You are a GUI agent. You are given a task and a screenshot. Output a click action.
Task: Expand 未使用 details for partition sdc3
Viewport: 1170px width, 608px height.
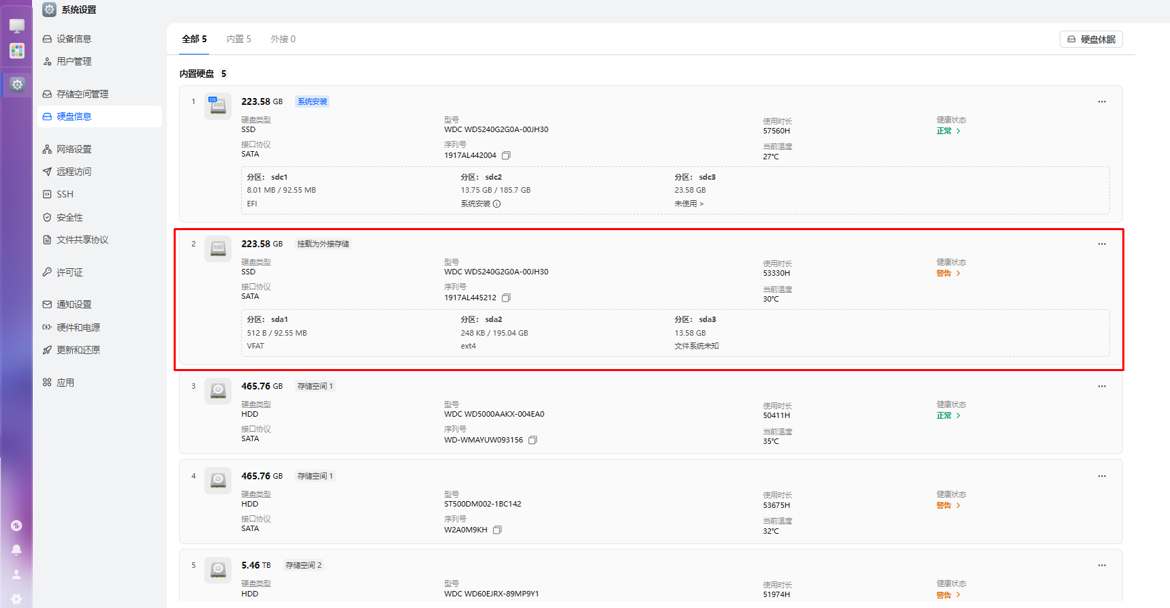pos(689,204)
